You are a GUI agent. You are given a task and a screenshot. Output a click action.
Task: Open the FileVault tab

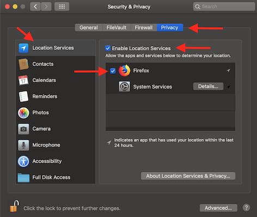click(x=117, y=28)
